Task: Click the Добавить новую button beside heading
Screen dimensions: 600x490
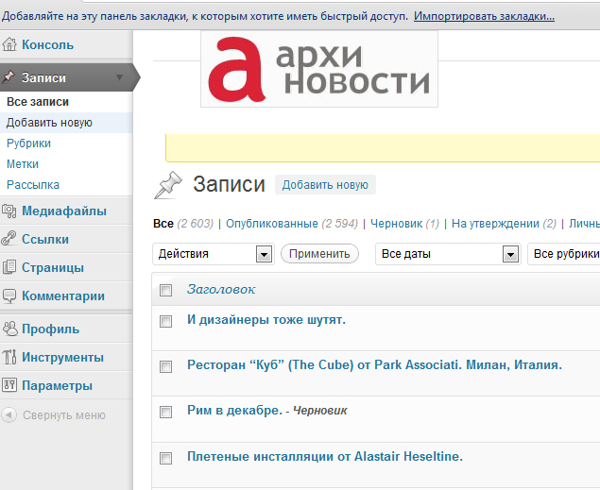Action: point(325,185)
